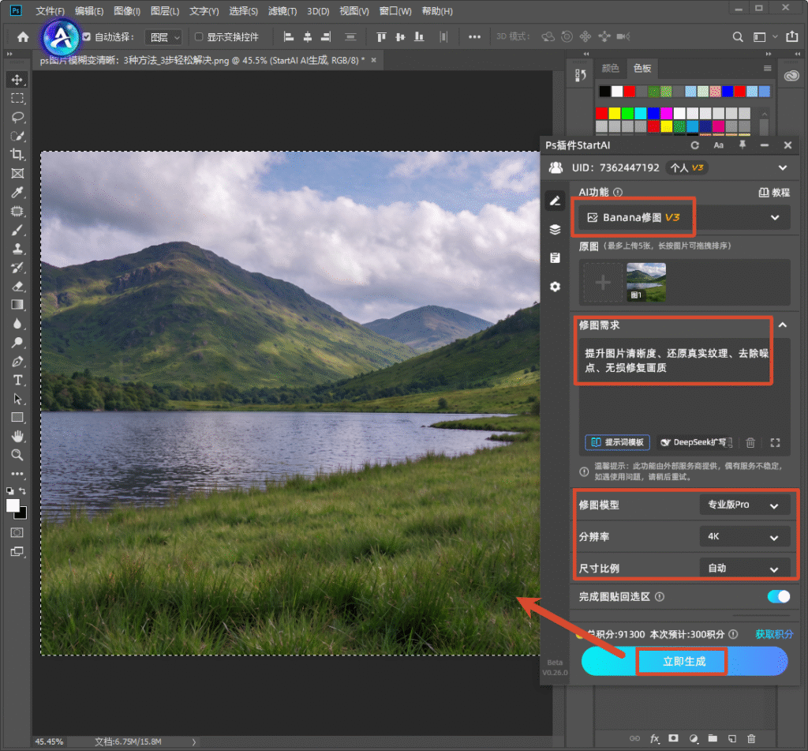Click the StartAI round logo icon
The height and width of the screenshot is (751, 808).
point(62,38)
